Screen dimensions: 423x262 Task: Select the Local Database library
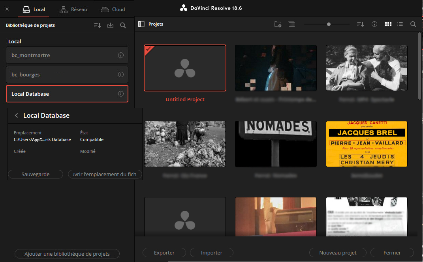pos(67,94)
